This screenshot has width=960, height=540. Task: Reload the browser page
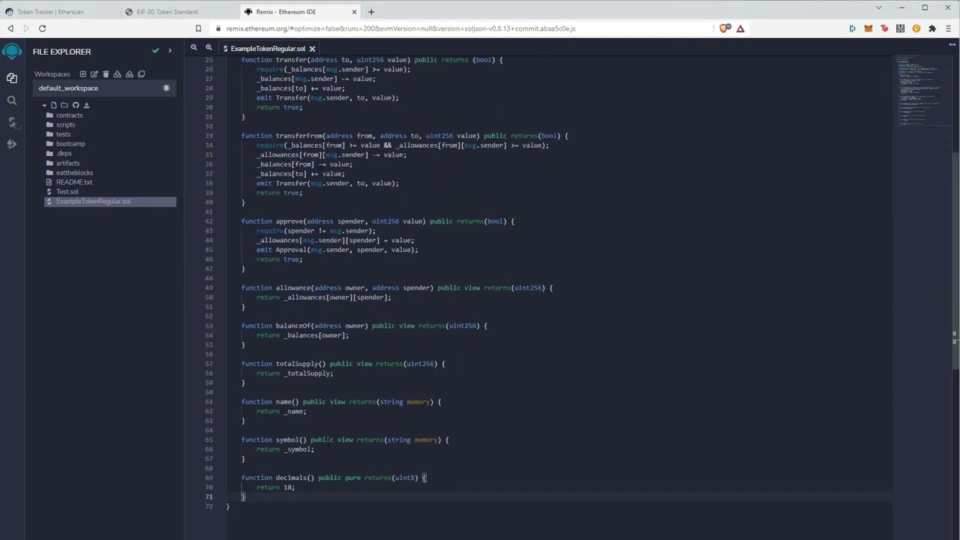tap(43, 28)
